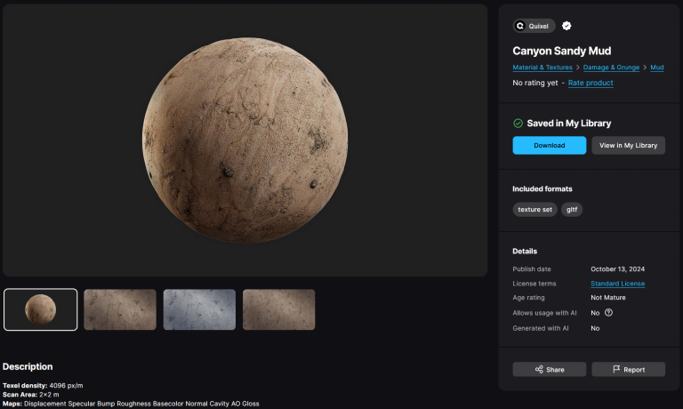Show the second thumbnail flat texture
The height and width of the screenshot is (409, 683).
pyautogui.click(x=120, y=309)
